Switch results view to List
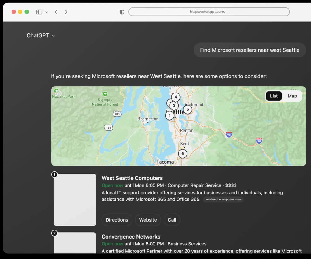Viewport: 311px width, 259px height. [x=274, y=96]
